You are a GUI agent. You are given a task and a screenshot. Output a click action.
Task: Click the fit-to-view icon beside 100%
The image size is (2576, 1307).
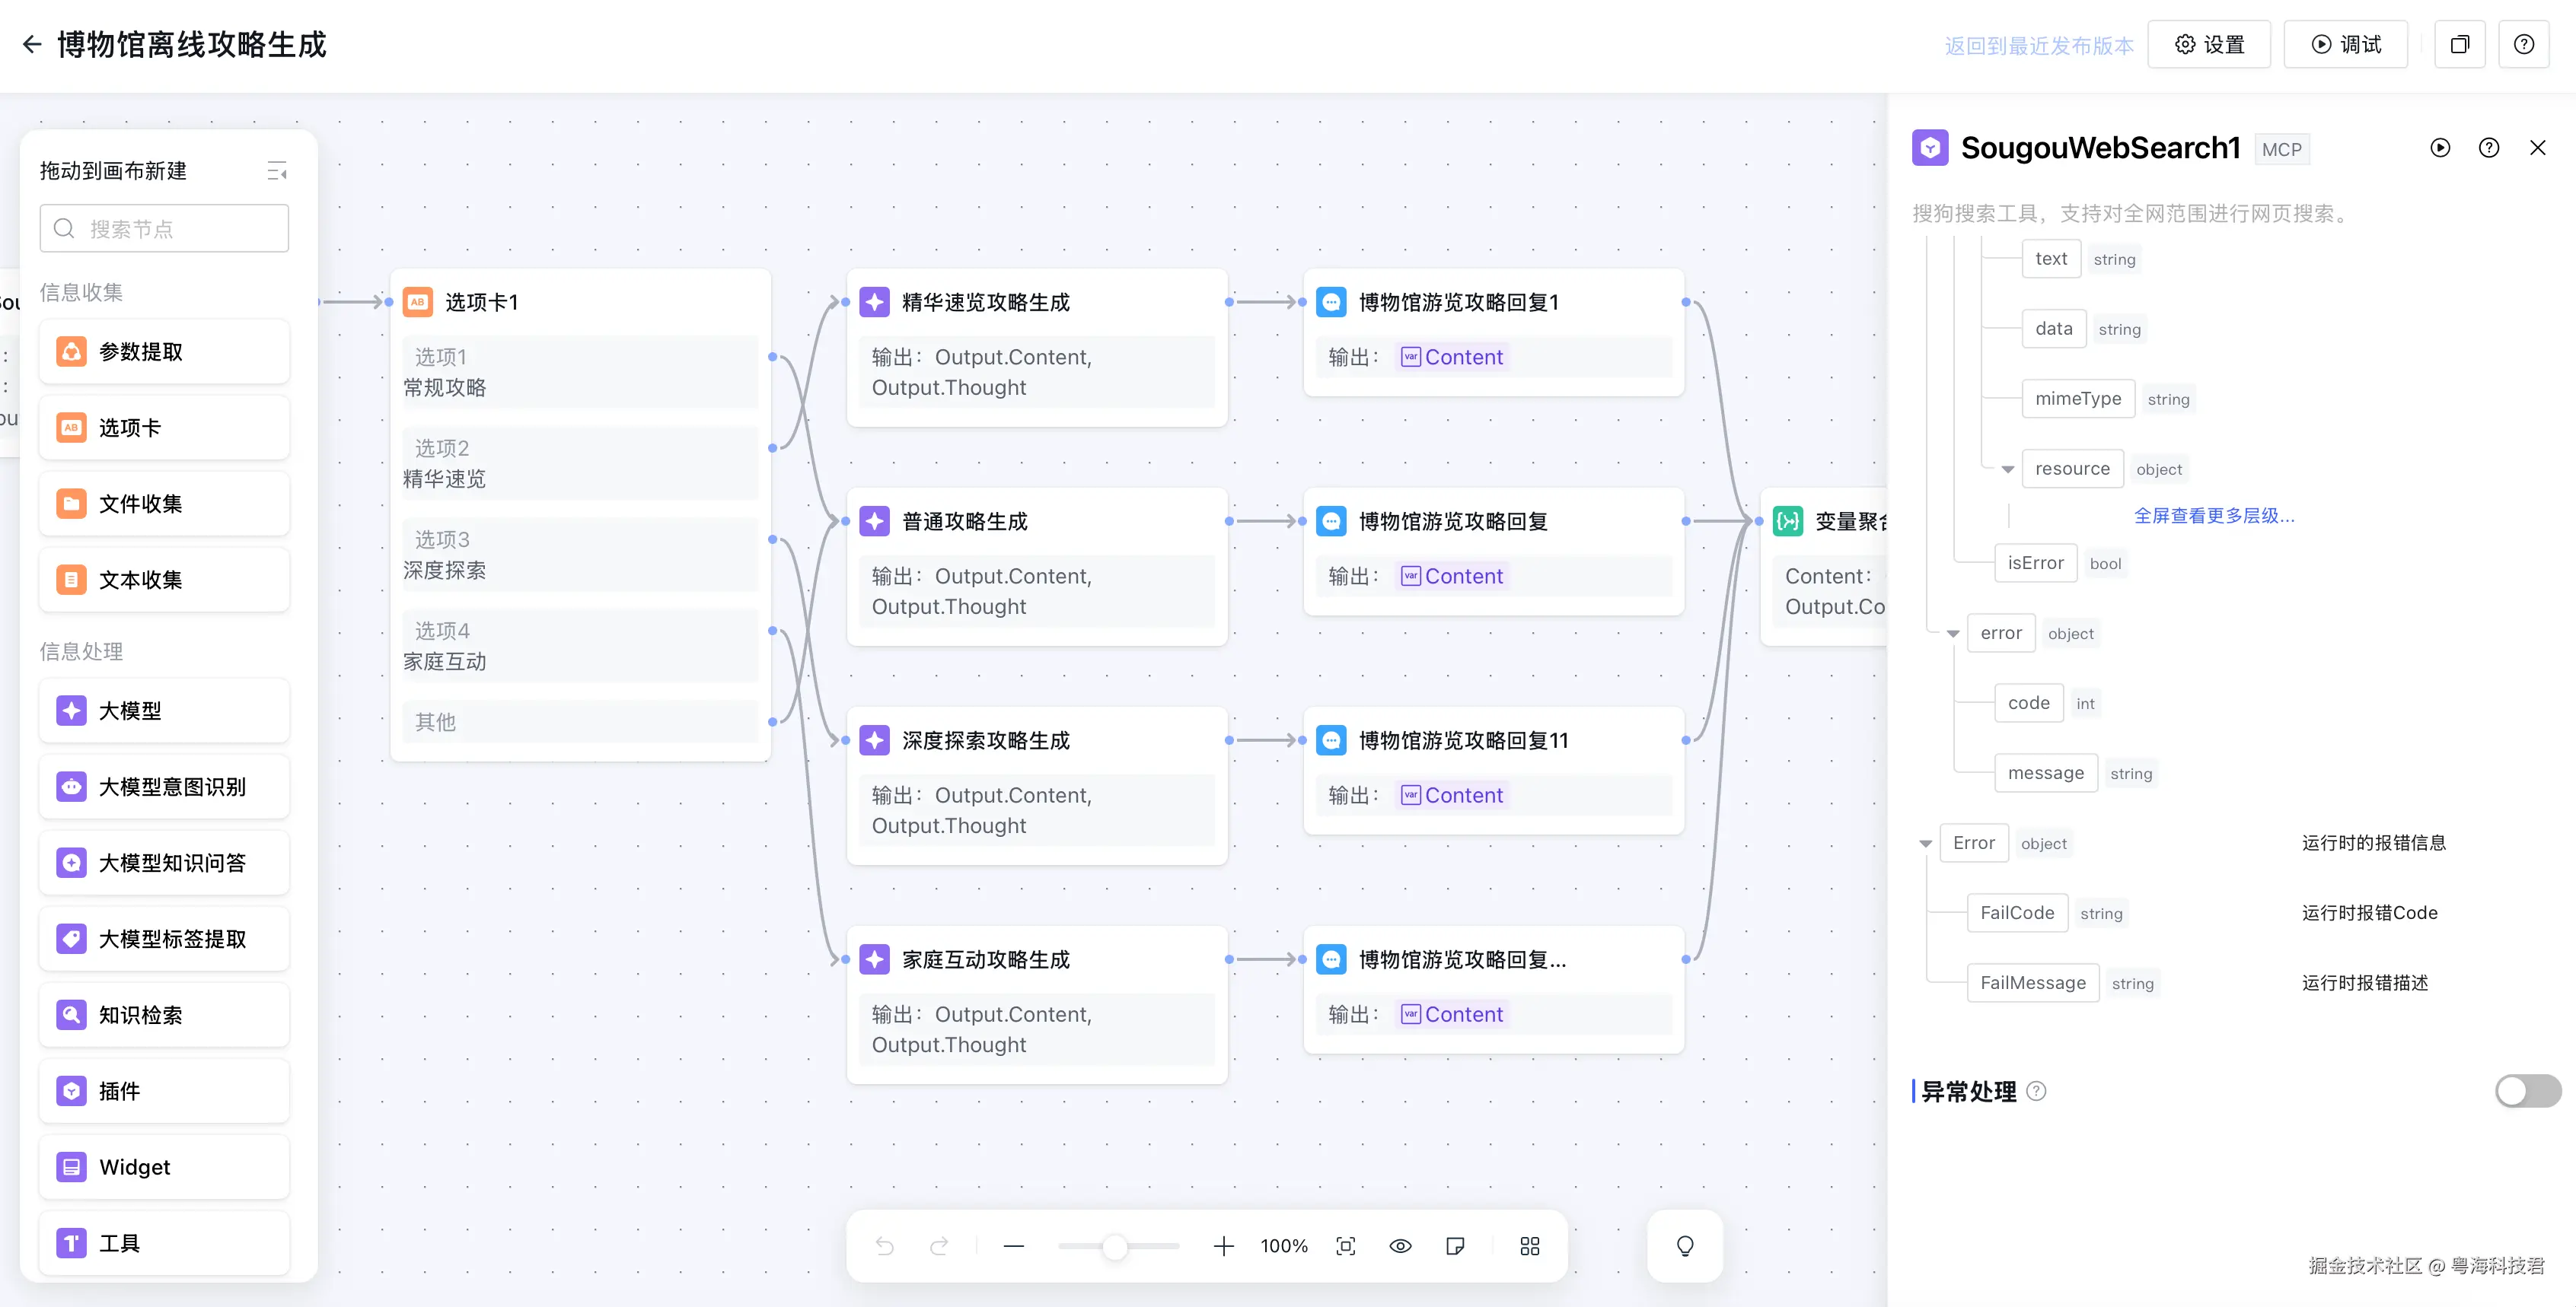pyautogui.click(x=1346, y=1245)
